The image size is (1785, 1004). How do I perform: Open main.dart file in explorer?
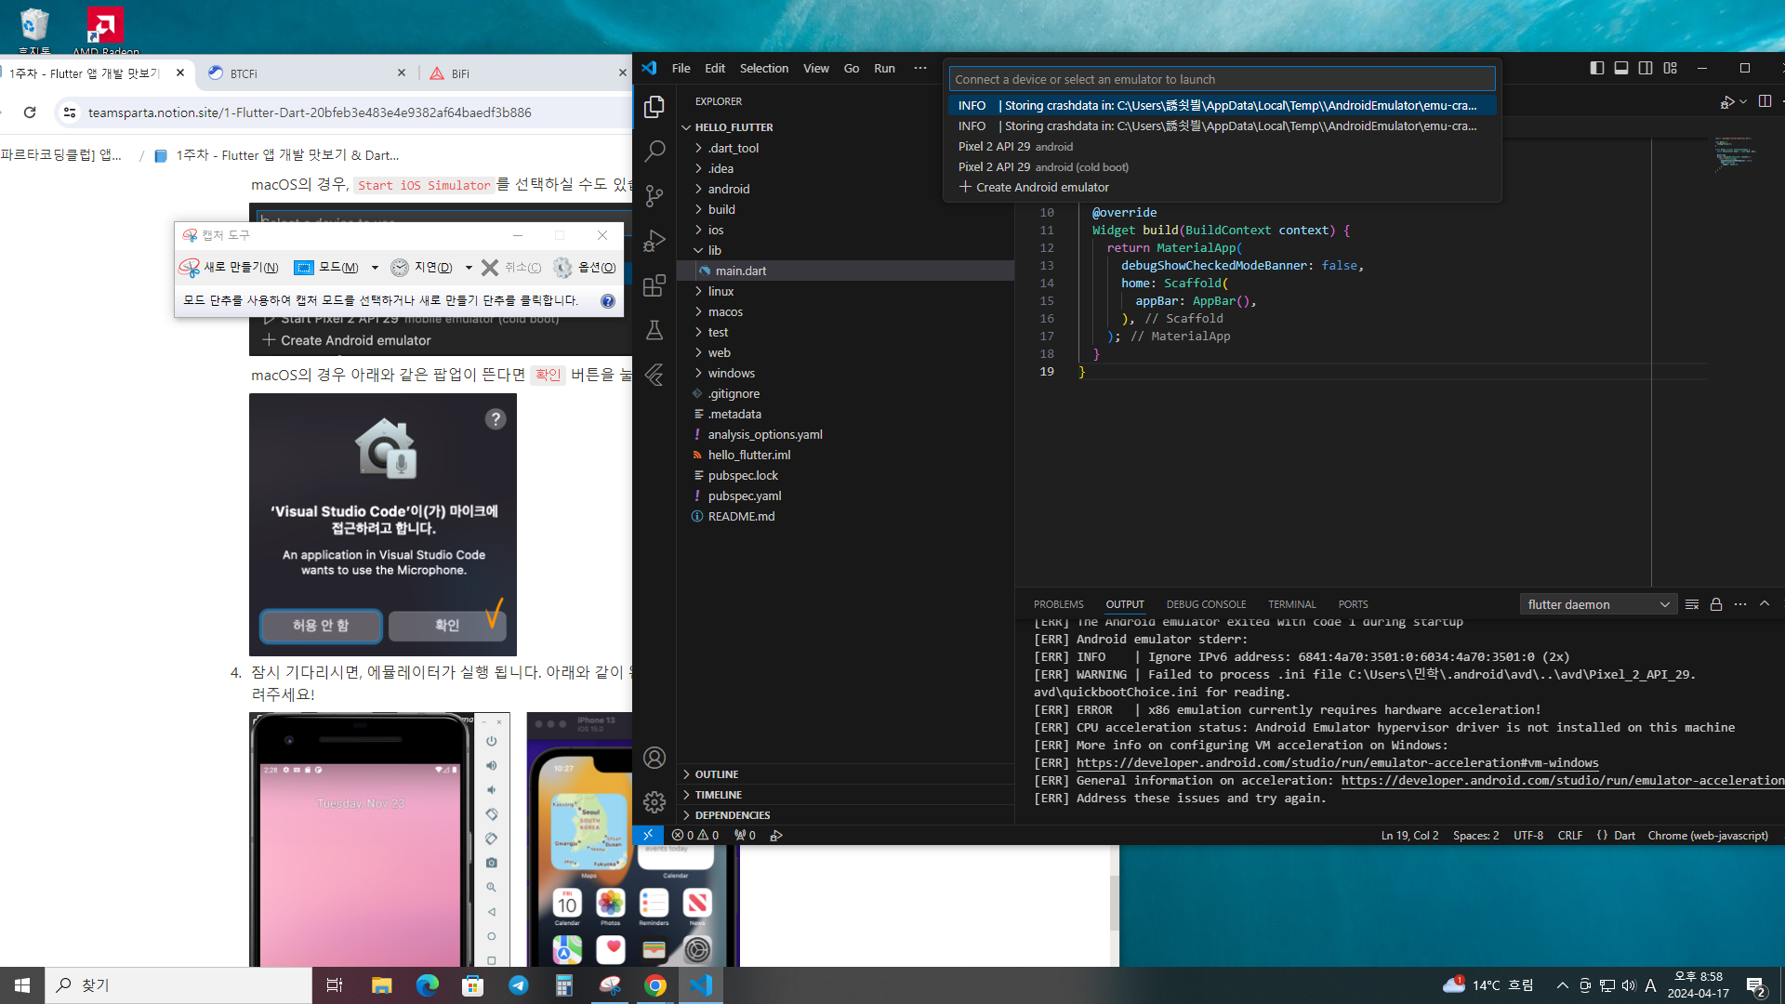tap(846, 271)
